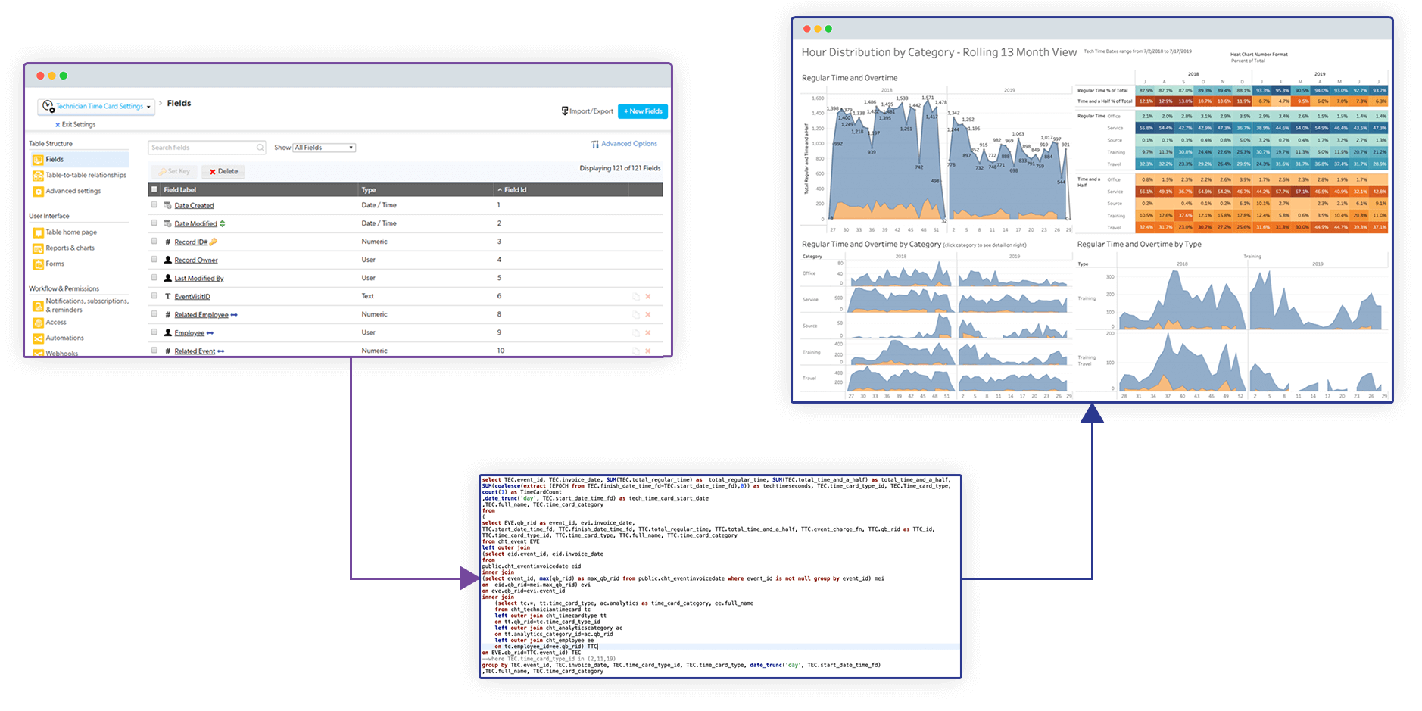1422x711 pixels.
Task: Check the Date Created row checkbox
Action: click(x=154, y=205)
